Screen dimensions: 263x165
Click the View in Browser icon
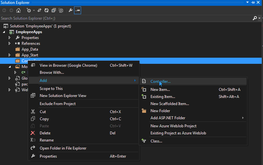(33, 65)
